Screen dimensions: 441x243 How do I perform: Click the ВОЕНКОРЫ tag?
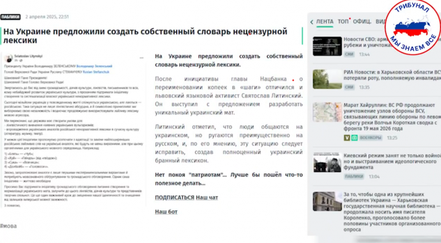(371, 138)
